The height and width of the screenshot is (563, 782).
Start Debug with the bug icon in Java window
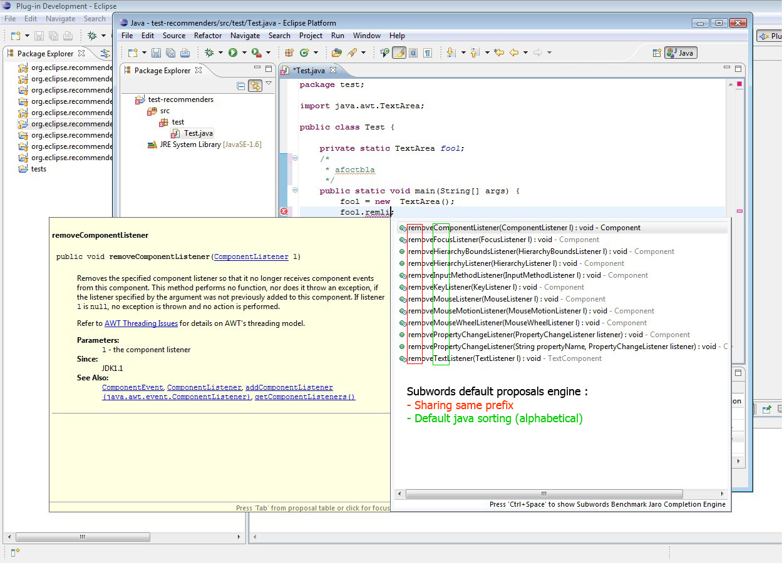(x=209, y=53)
